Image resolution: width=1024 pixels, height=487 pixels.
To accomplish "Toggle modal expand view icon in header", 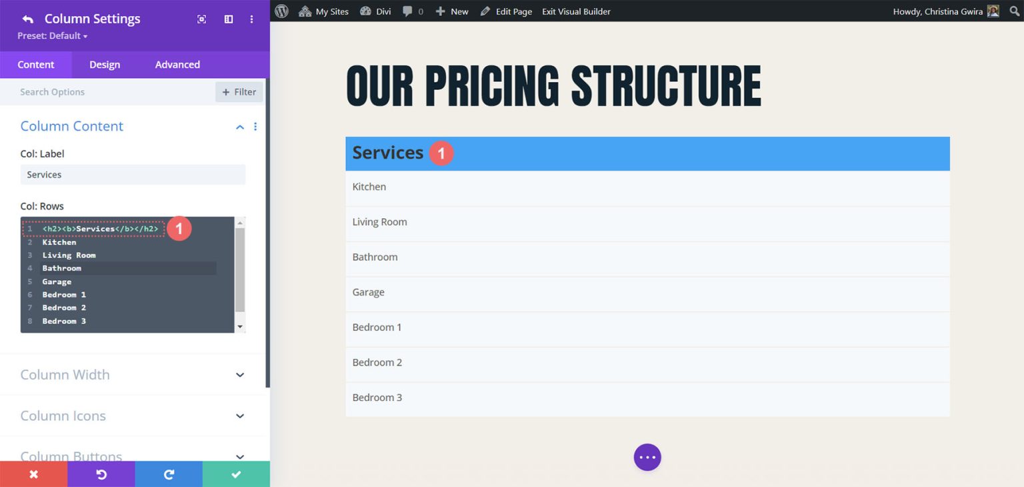I will [201, 19].
